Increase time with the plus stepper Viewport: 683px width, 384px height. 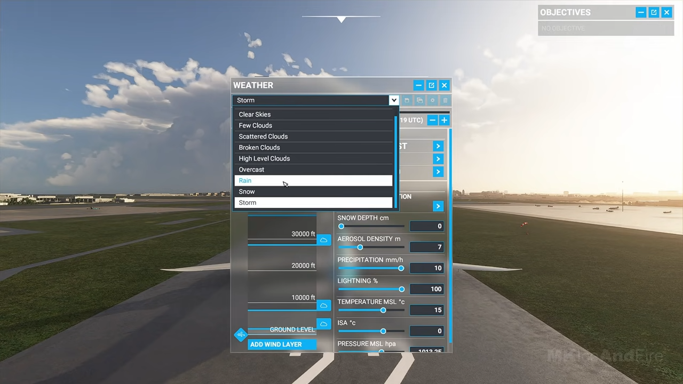pos(444,120)
